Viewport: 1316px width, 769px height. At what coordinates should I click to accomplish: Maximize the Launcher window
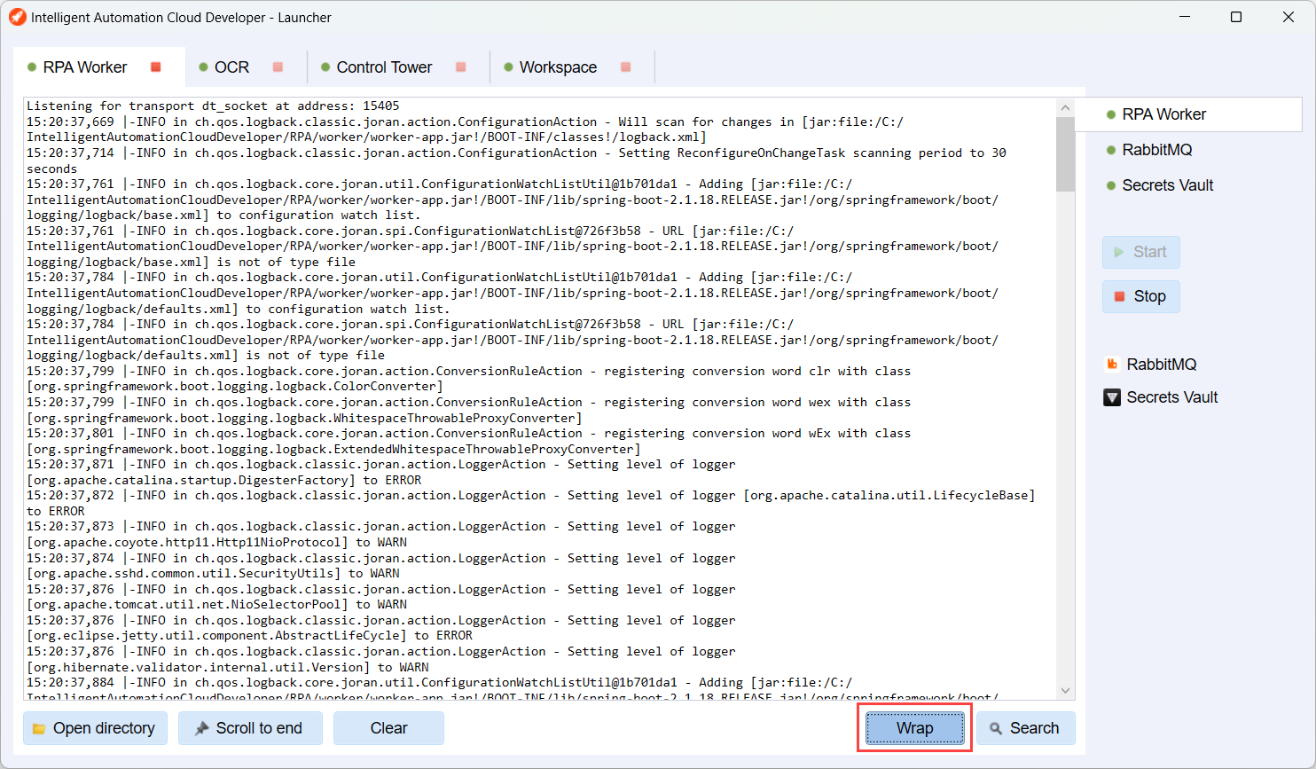pyautogui.click(x=1236, y=17)
